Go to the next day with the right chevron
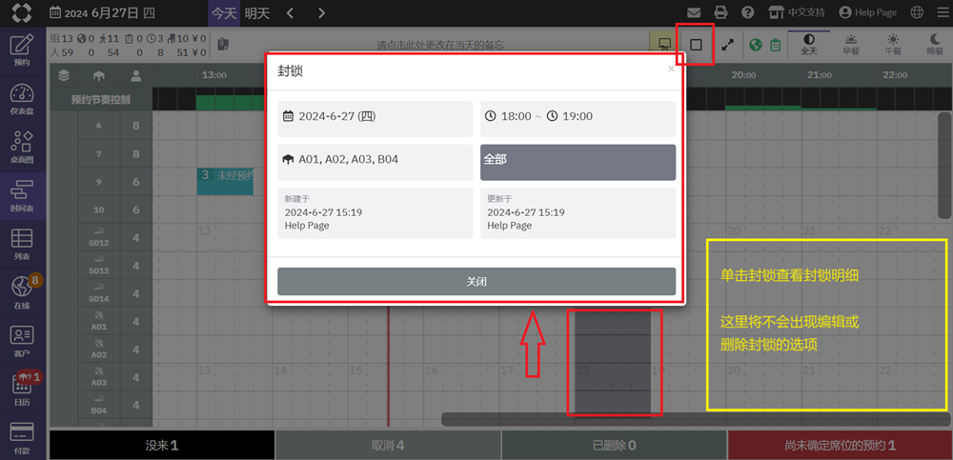 point(321,12)
